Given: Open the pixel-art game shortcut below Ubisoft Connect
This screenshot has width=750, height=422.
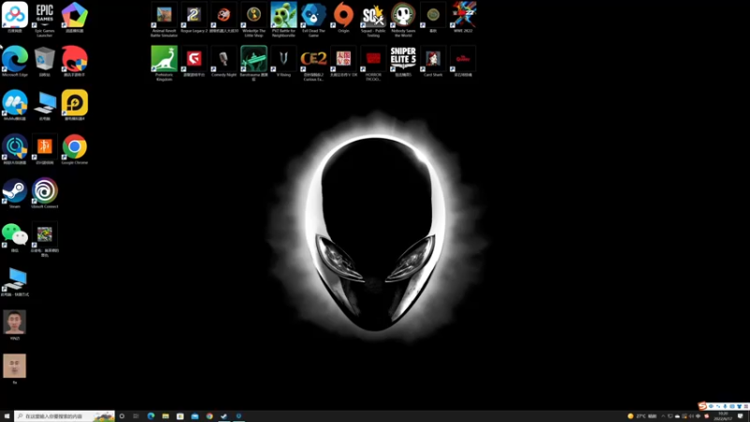Looking at the screenshot, I should click(x=44, y=239).
